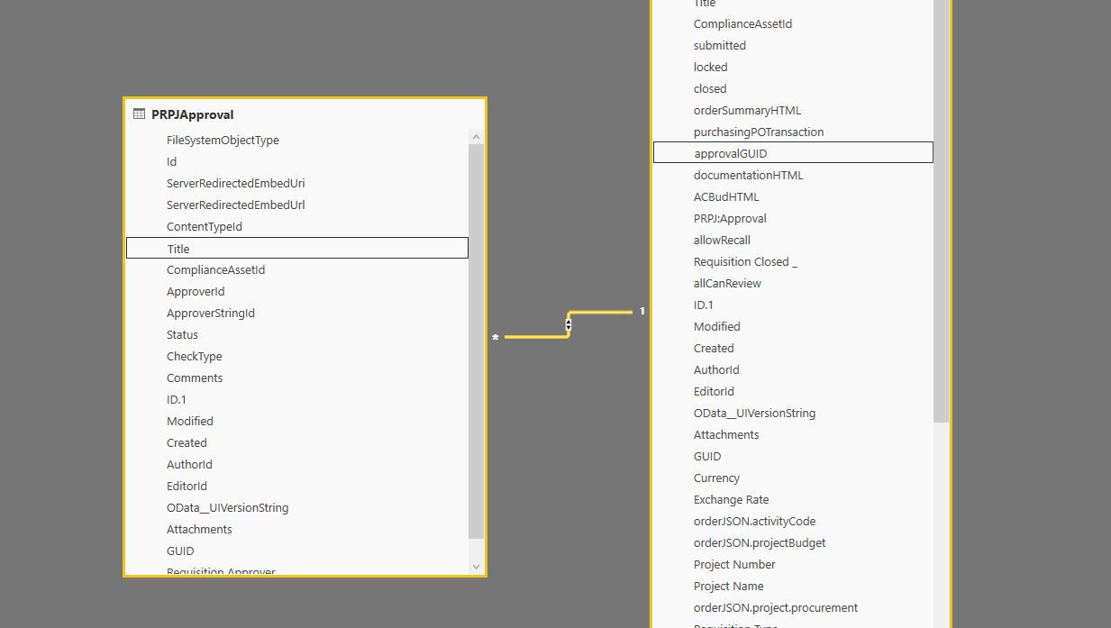Select the ServerRedirectedEmbedUrl field
Image resolution: width=1111 pixels, height=628 pixels.
pos(235,205)
